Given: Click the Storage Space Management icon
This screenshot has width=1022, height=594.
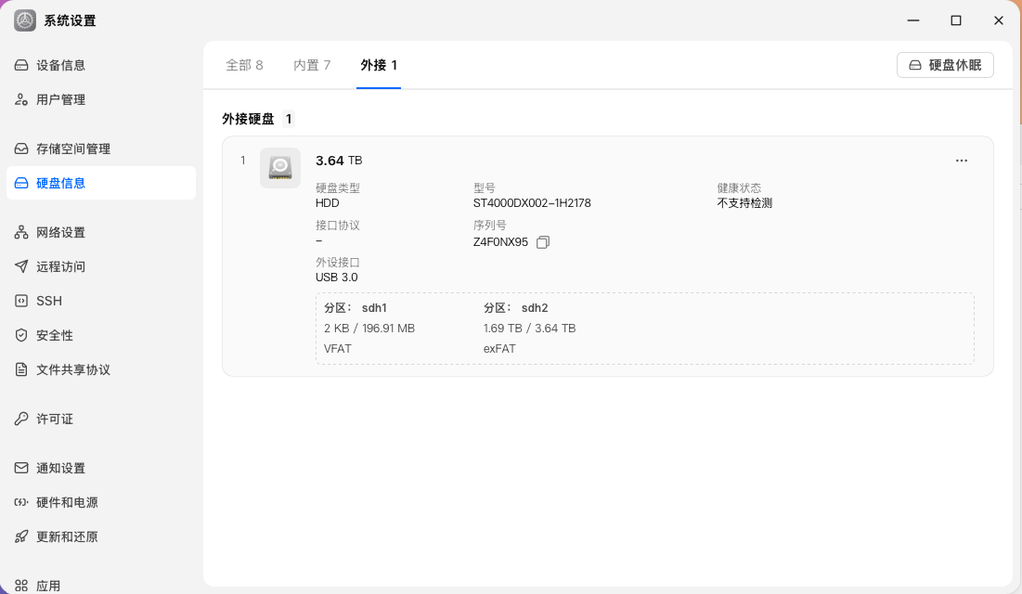Looking at the screenshot, I should click(x=21, y=148).
